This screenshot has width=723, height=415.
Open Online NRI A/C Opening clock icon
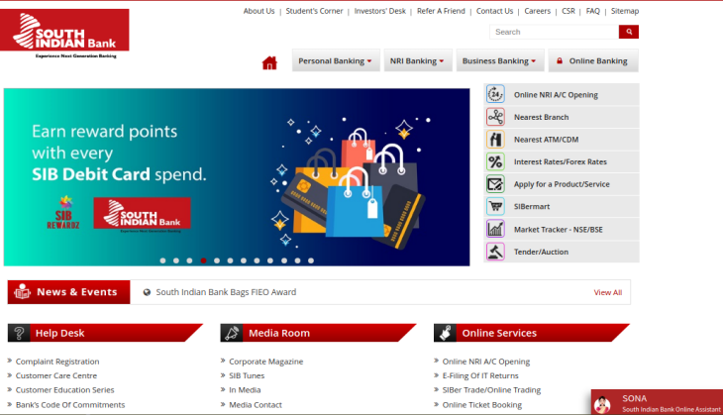pos(495,94)
